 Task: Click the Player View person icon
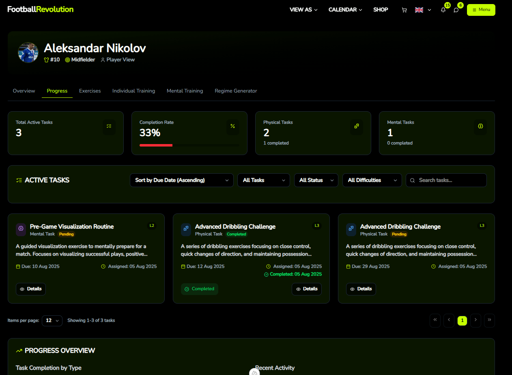pyautogui.click(x=103, y=60)
